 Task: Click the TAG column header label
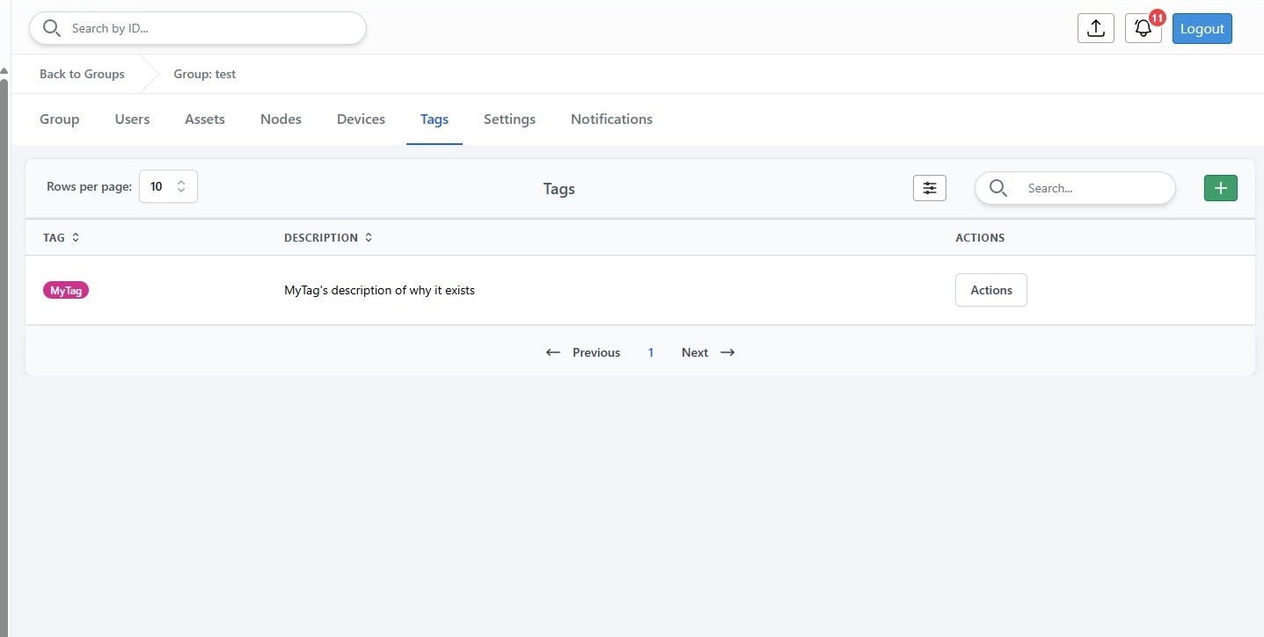54,237
